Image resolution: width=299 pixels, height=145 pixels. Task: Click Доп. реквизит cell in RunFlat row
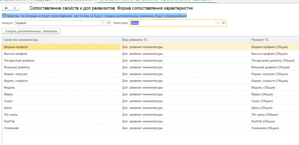pyautogui.click(x=185, y=121)
